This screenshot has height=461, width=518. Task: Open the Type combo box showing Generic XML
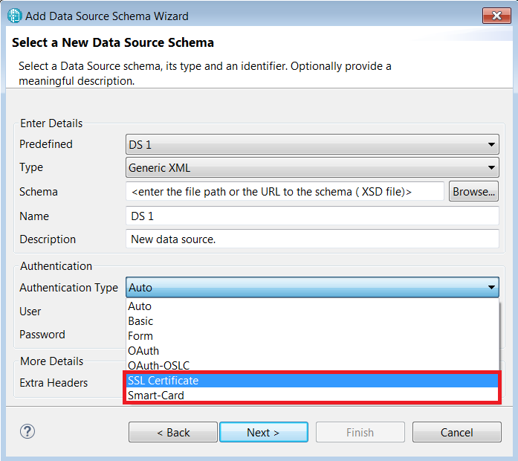[312, 167]
